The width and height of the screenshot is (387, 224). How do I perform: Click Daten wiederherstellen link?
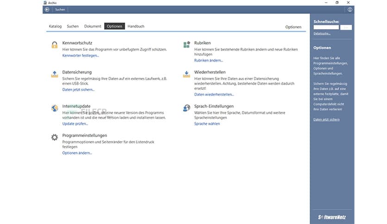[214, 94]
